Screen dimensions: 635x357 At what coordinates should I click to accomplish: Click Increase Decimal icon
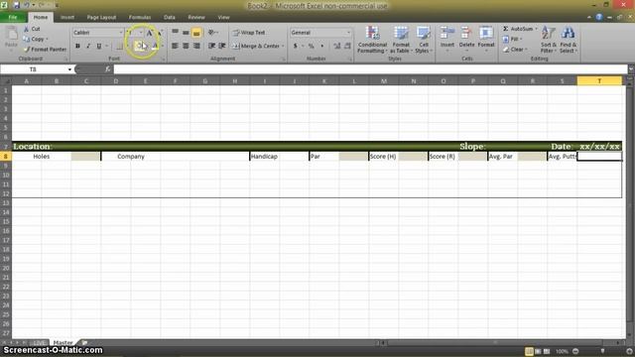pos(337,47)
